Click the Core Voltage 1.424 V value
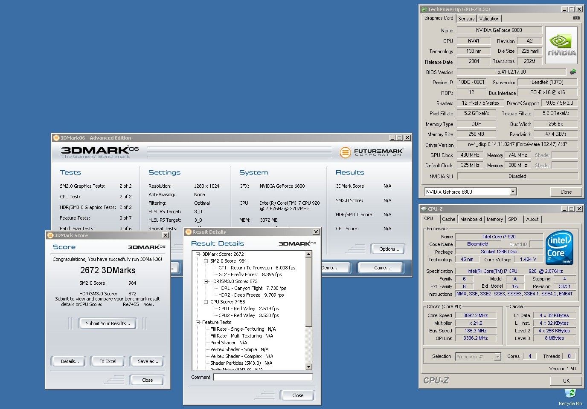This screenshot has width=587, height=409. pos(528,259)
